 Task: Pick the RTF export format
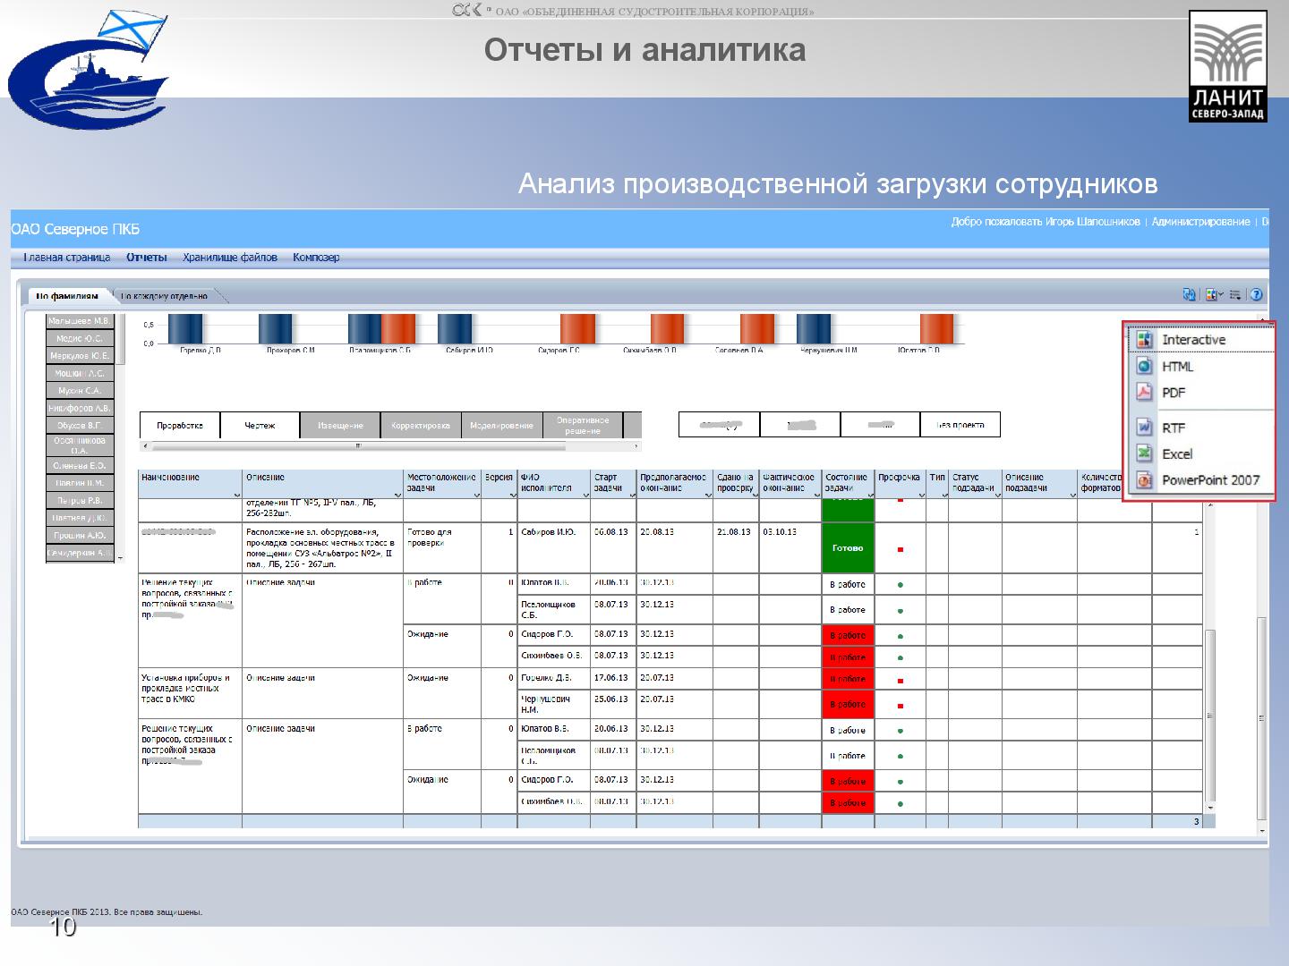[1174, 426]
